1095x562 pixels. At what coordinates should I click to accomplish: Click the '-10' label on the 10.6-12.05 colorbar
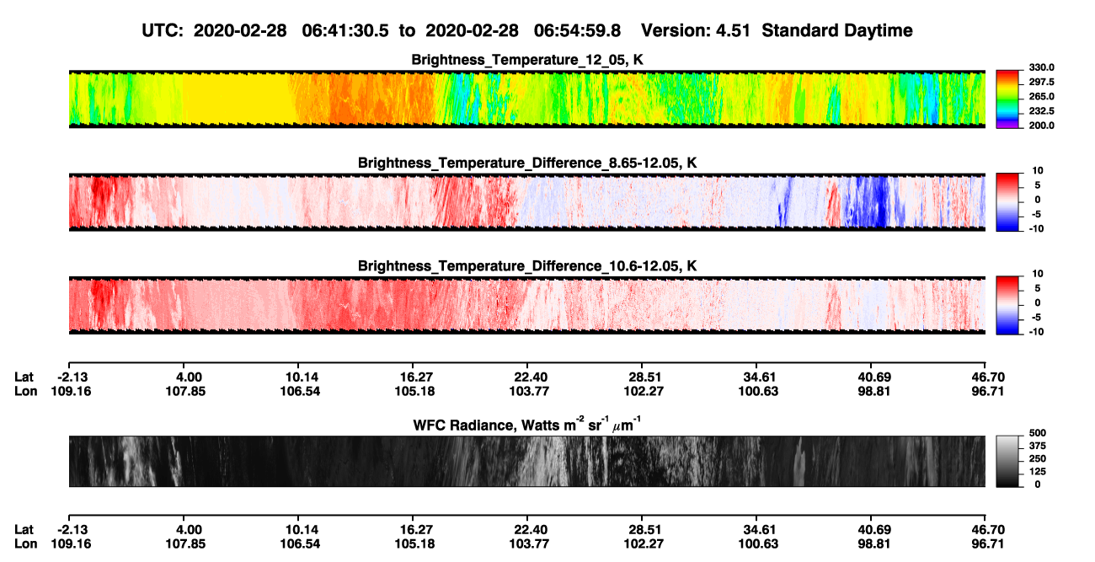(1036, 332)
